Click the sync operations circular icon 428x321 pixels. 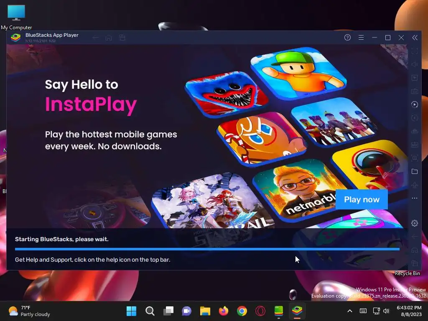point(414,118)
